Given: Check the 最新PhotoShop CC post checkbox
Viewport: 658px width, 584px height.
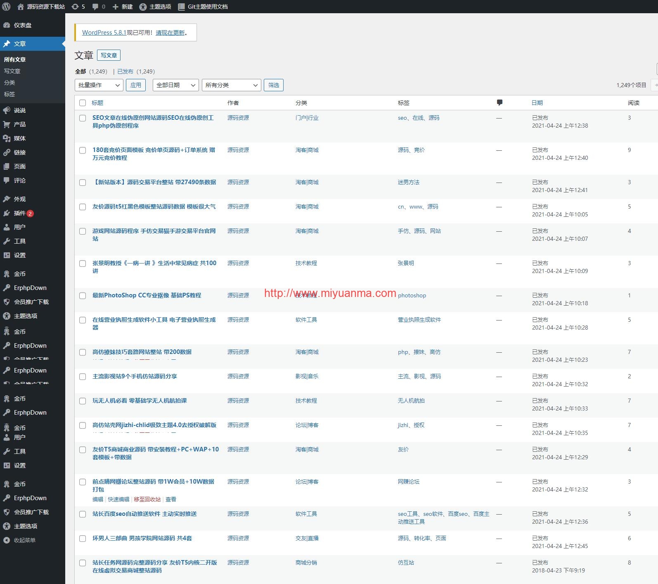Looking at the screenshot, I should click(83, 296).
